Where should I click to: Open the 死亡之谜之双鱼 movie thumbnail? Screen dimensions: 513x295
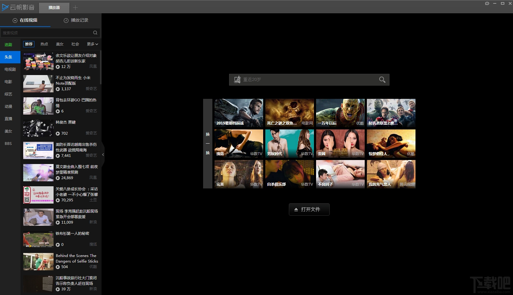pos(289,113)
